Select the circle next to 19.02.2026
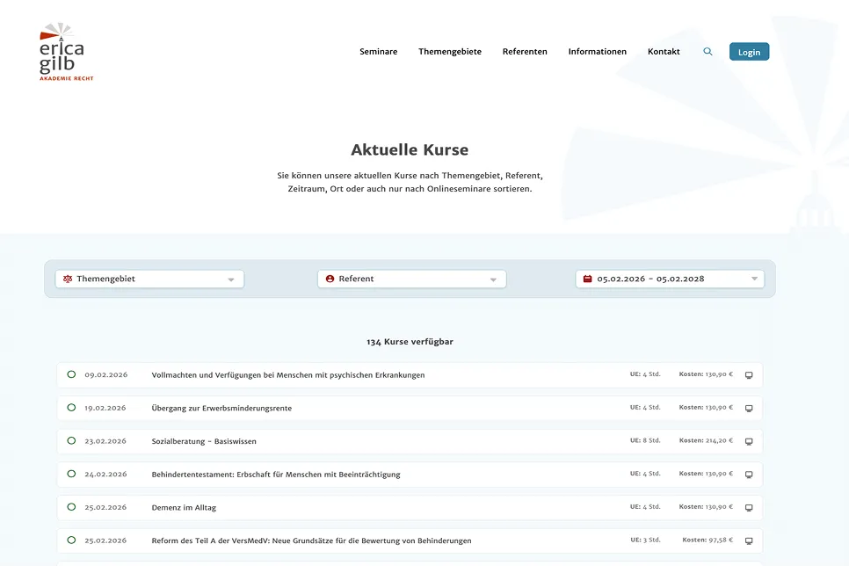This screenshot has height=573, width=849. coord(71,408)
